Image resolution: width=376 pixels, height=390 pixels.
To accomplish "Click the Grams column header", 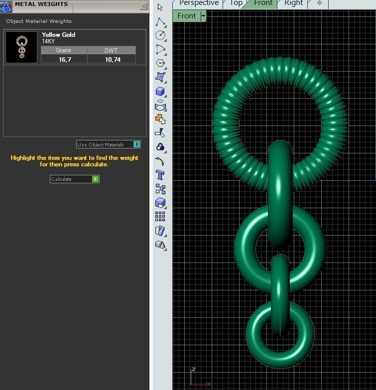I will coord(64,50).
